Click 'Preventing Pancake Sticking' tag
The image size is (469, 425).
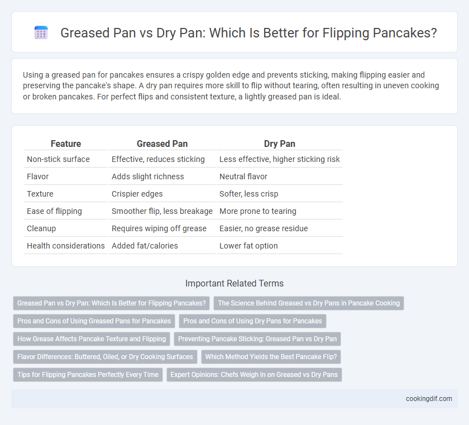click(257, 339)
